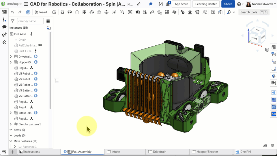
Task: Switch to the Hopper/Shooter tab
Action: coord(207,152)
